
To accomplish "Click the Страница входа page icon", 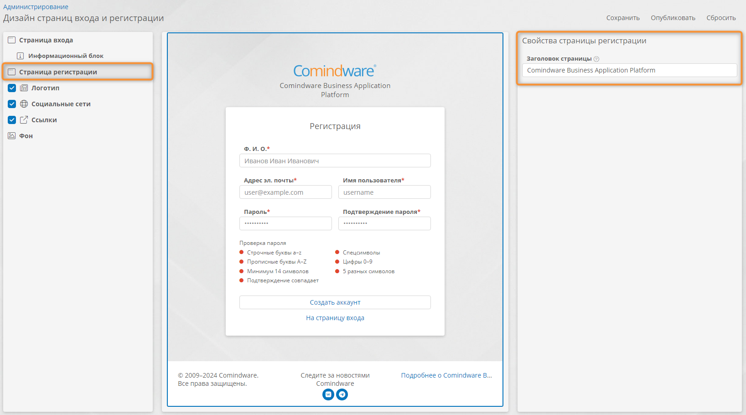I will [12, 40].
